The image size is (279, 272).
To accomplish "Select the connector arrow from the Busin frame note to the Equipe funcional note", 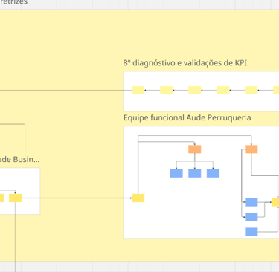I will [x=77, y=198].
